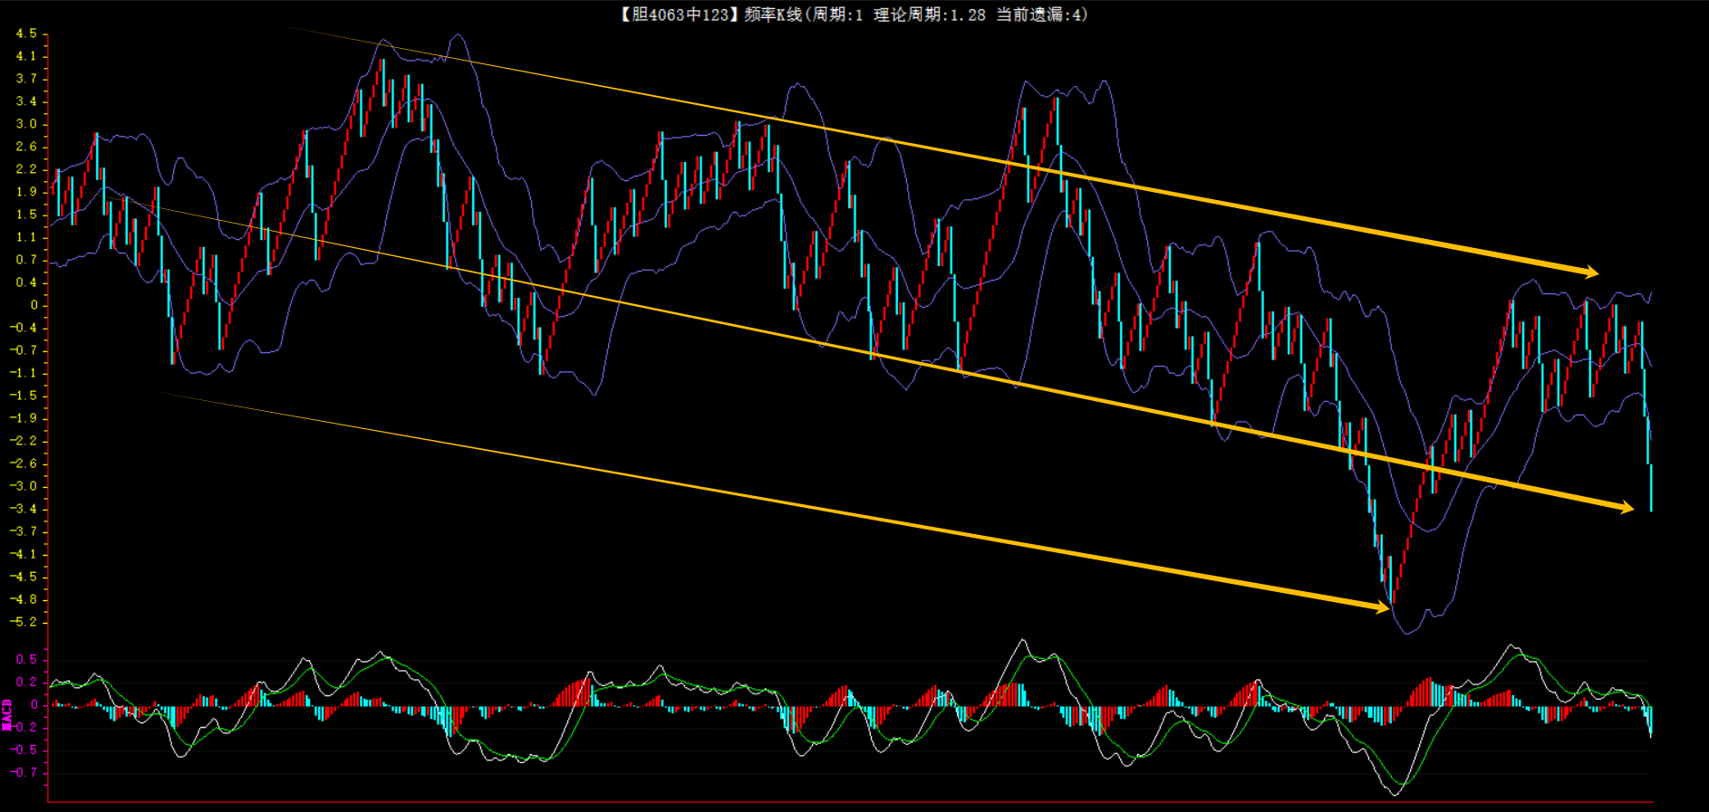The height and width of the screenshot is (812, 1709).
Task: Click the 0 label on the MACD axis
Action: 34,704
